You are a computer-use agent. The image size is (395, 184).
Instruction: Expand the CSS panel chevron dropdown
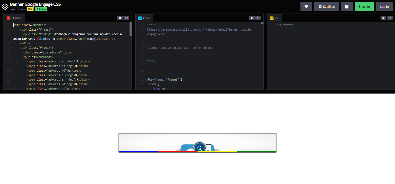[x=258, y=18]
